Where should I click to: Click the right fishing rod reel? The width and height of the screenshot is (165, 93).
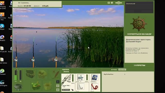click(x=56, y=60)
